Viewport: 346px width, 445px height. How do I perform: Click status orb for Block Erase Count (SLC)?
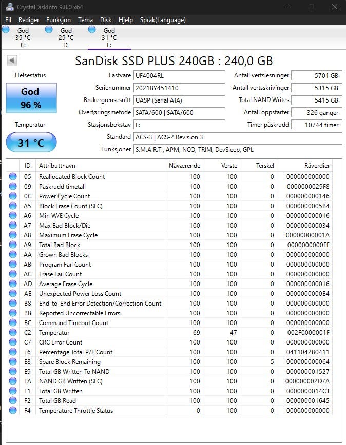[x=13, y=206]
